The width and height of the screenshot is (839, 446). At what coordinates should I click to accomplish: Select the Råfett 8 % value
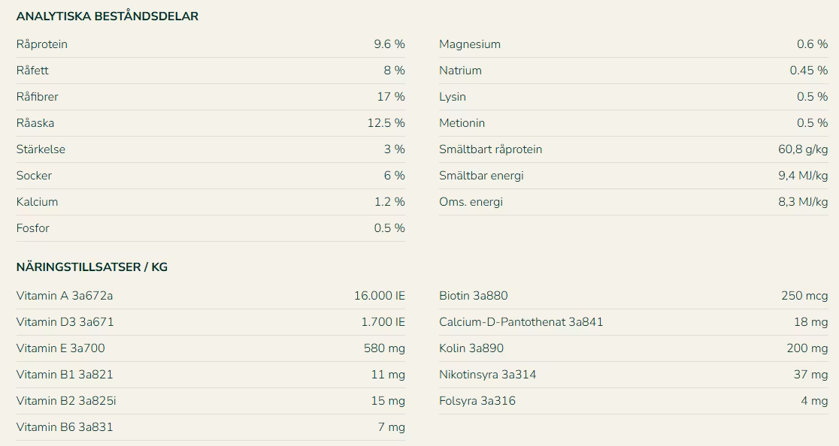point(394,71)
